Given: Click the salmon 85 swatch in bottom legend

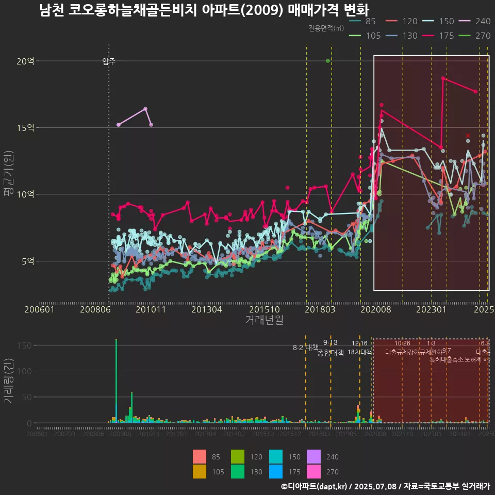Looking at the screenshot, I should 200,456.
